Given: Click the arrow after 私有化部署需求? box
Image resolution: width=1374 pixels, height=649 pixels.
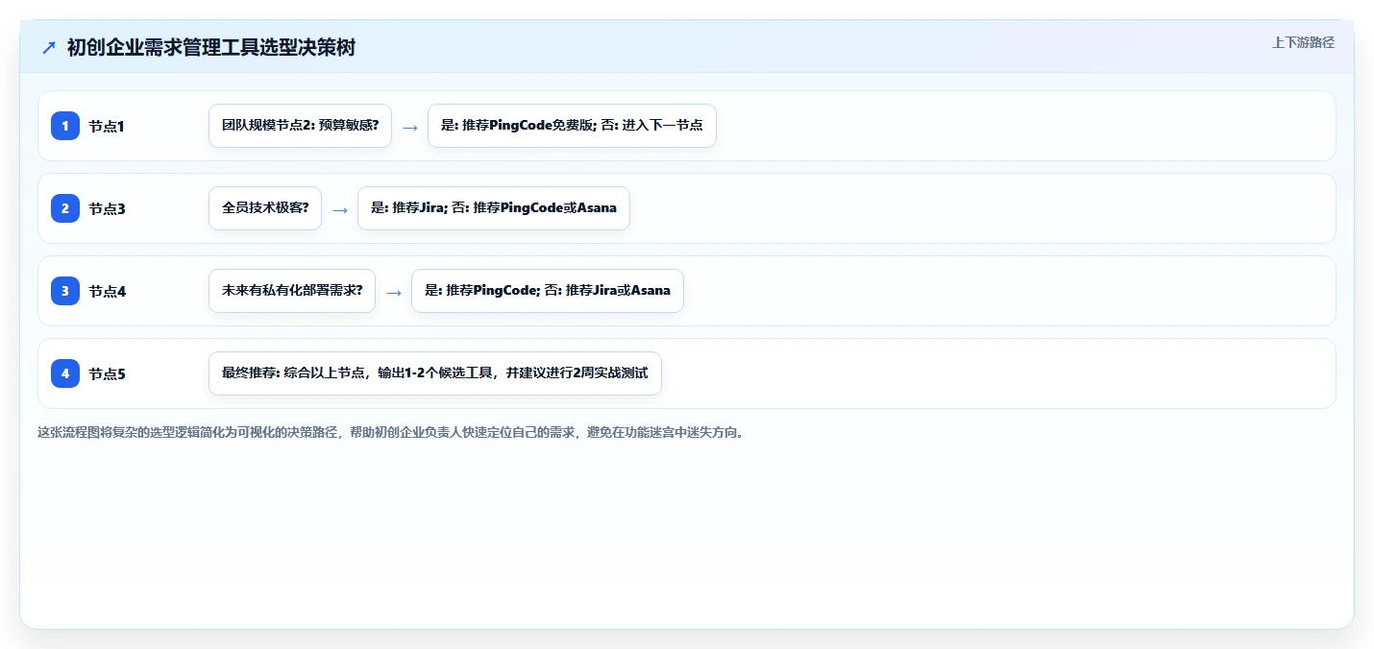Looking at the screenshot, I should 394,292.
